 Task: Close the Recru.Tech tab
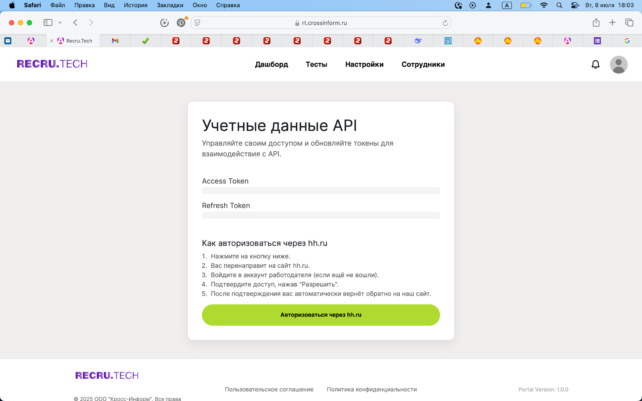tap(51, 41)
